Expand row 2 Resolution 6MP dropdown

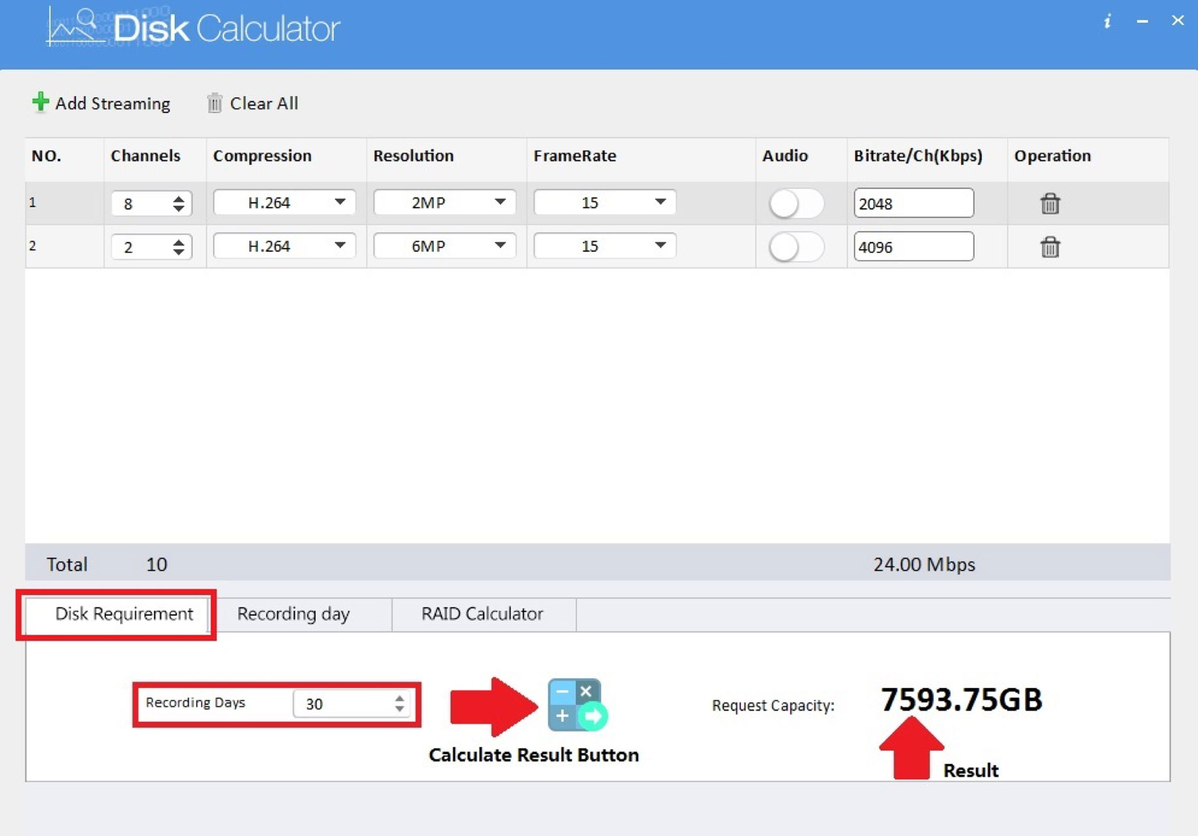point(444,246)
